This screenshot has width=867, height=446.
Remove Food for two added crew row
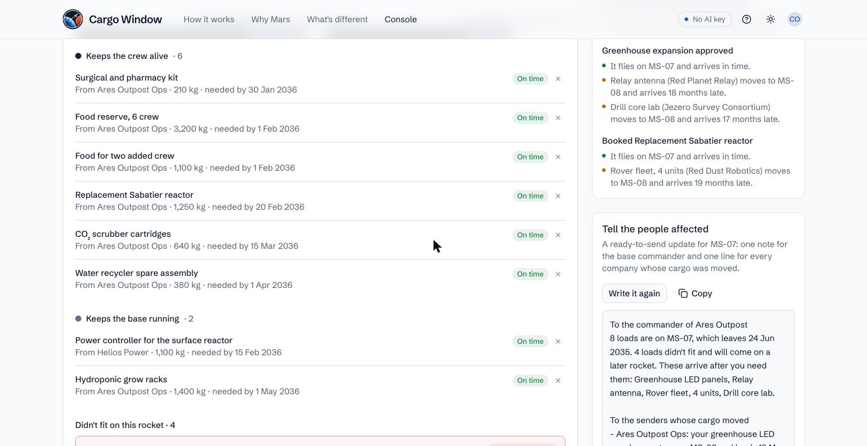coord(558,157)
